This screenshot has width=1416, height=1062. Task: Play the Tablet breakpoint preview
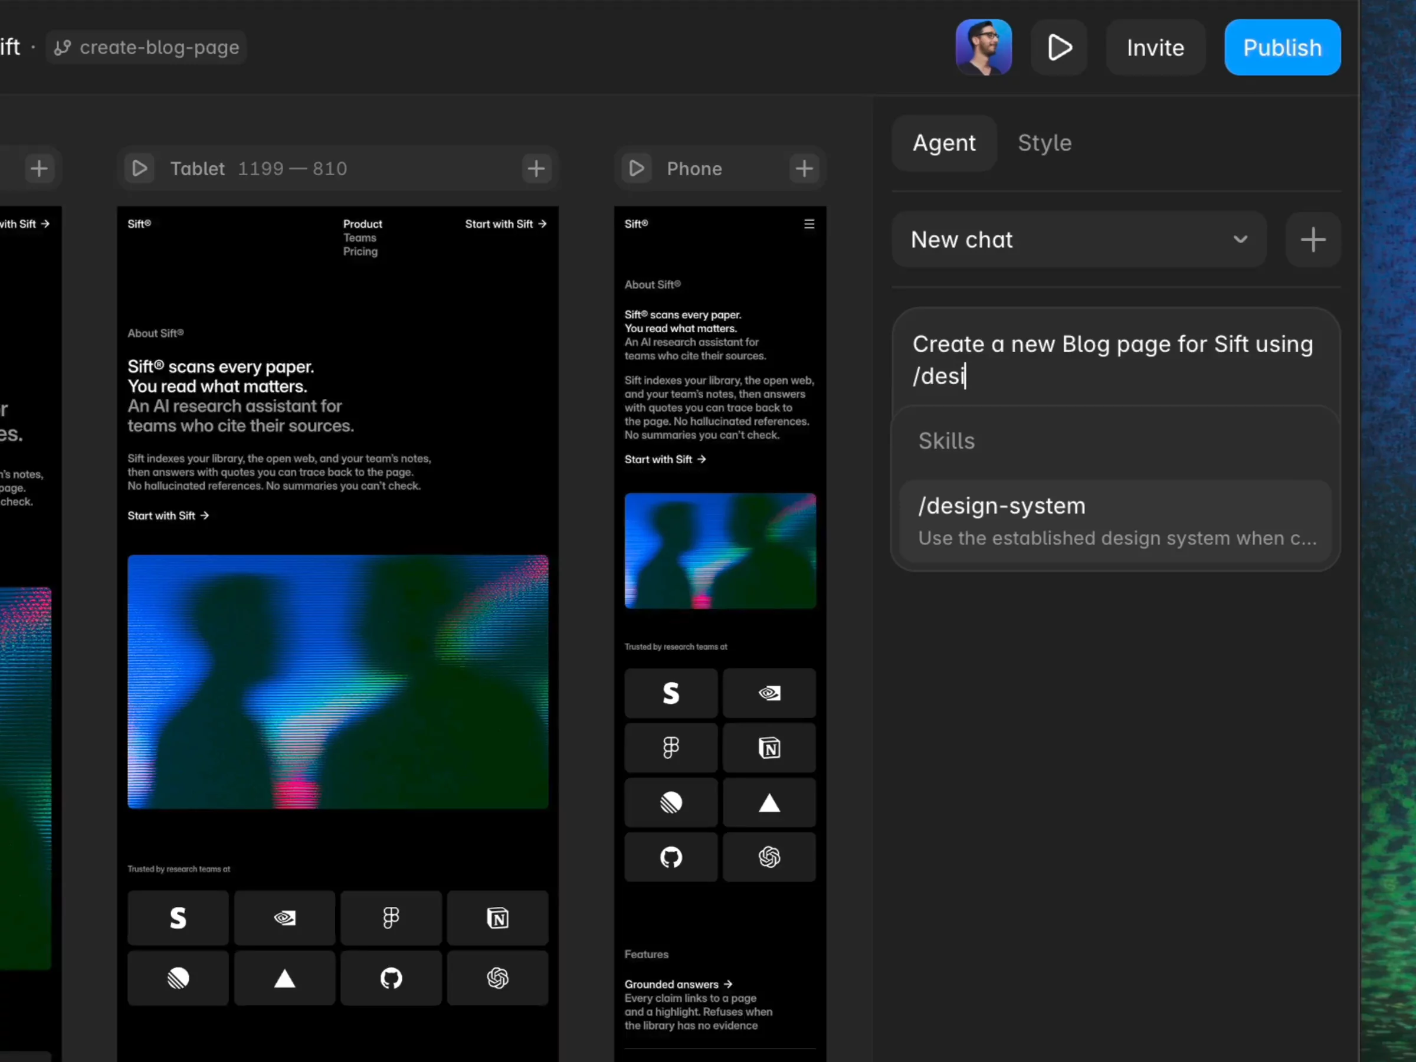140,168
